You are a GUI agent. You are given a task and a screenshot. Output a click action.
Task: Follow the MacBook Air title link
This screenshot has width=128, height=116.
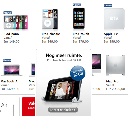[x=10, y=81]
